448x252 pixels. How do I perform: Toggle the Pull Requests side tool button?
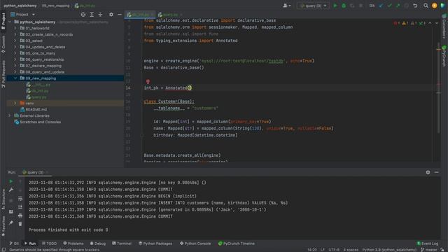3,73
